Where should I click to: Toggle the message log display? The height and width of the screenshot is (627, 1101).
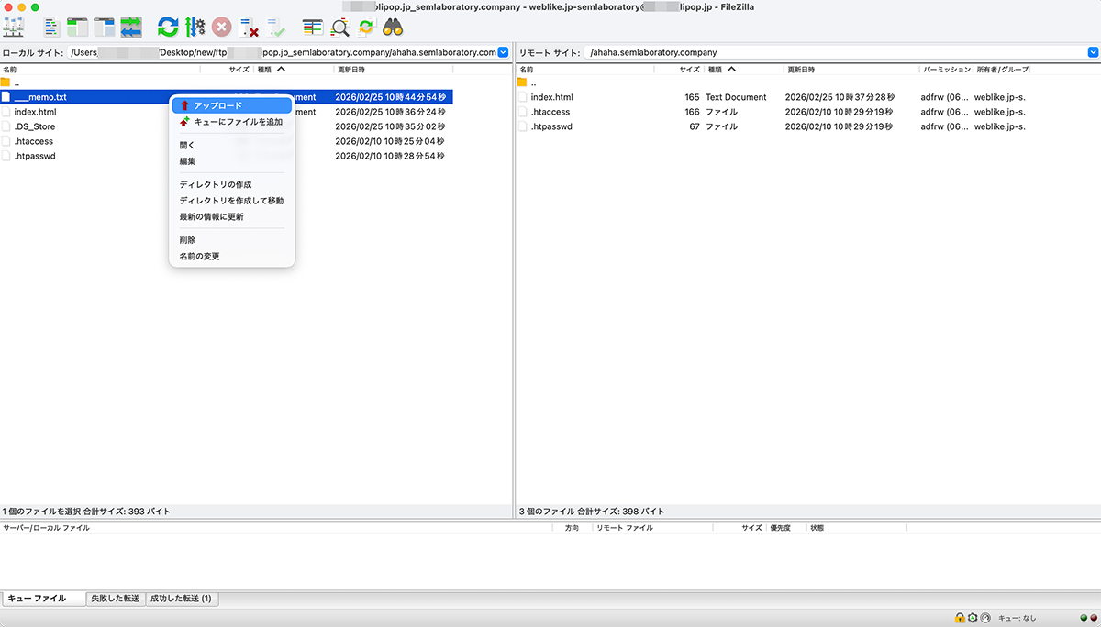51,27
